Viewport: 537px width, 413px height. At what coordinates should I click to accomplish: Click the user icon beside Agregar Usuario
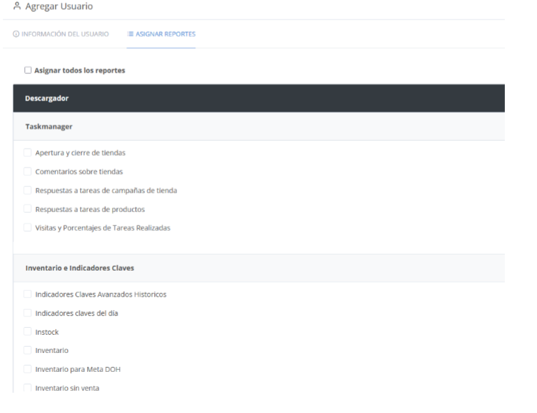(x=17, y=6)
